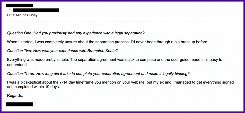Click the words "legally binding" in Question Three

tap(176, 74)
